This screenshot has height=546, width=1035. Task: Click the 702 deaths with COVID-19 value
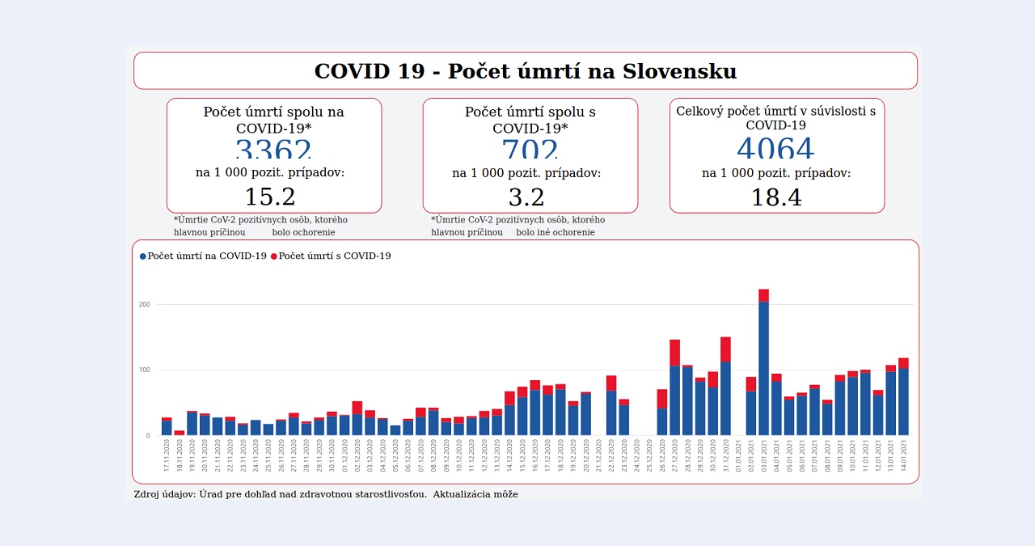click(530, 148)
